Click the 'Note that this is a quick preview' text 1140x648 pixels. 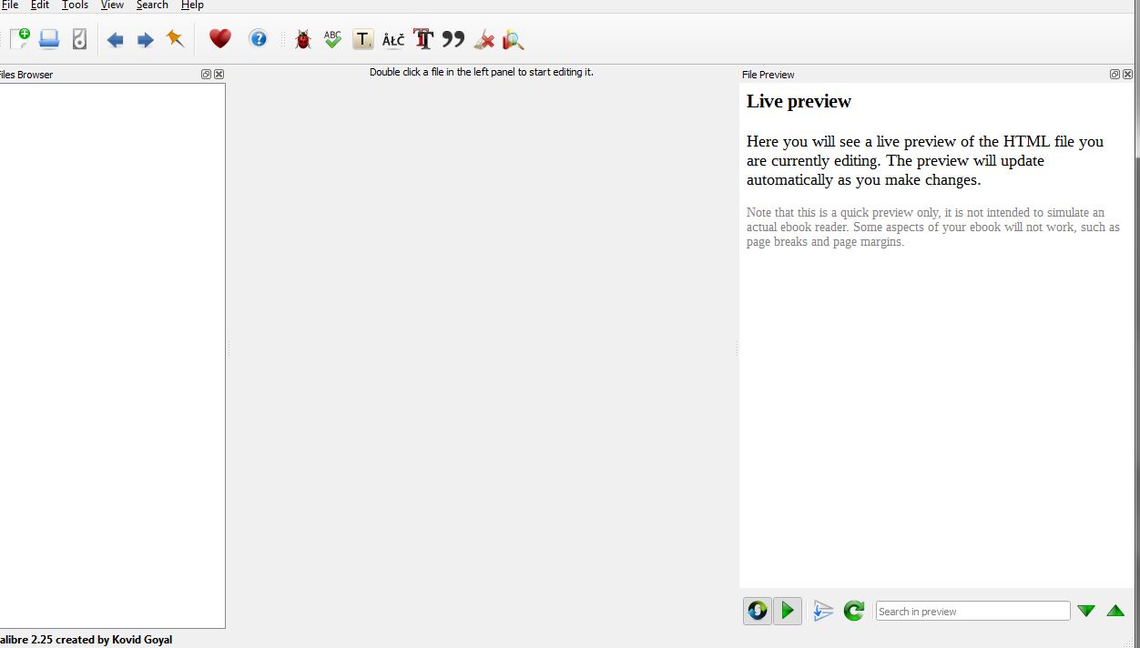point(933,227)
